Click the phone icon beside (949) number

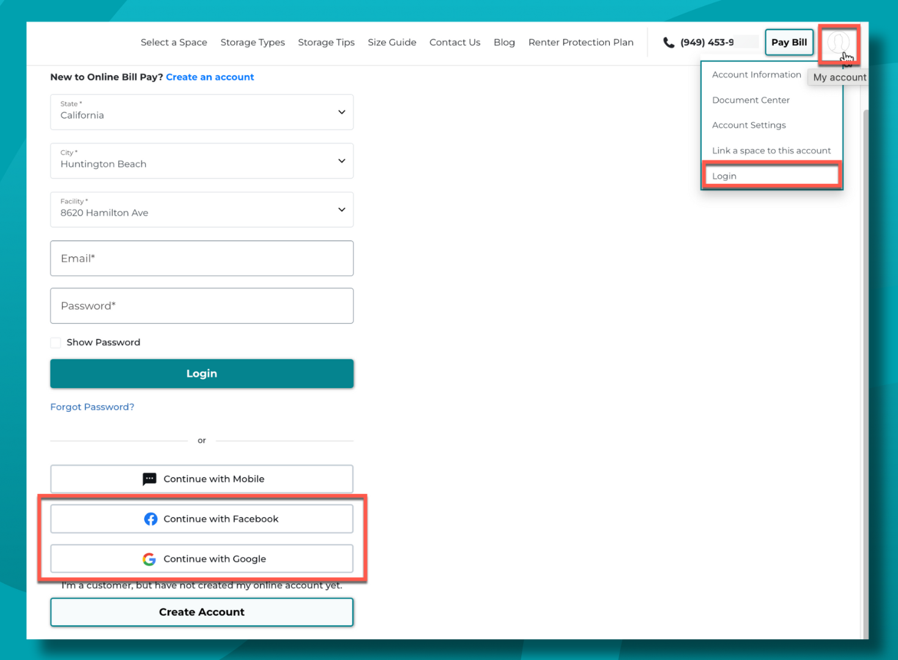[x=669, y=42]
